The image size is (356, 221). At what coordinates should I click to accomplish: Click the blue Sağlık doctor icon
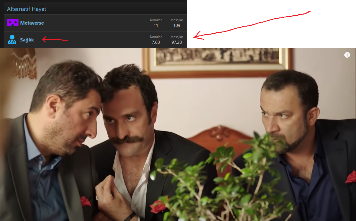[12, 40]
